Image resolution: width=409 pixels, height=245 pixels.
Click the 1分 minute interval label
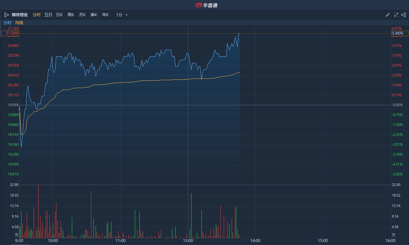119,15
